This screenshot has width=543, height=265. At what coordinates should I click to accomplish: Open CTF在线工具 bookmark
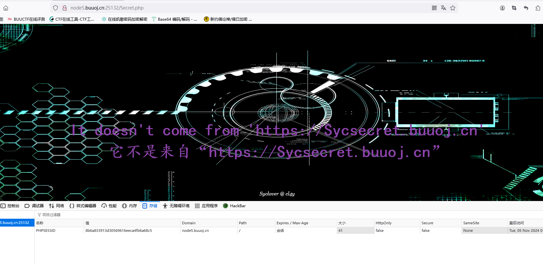click(x=72, y=19)
